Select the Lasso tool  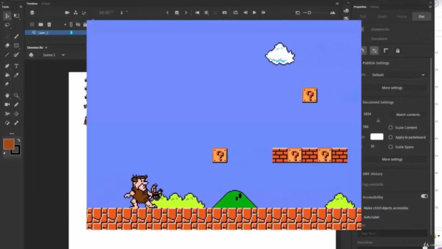point(7,25)
